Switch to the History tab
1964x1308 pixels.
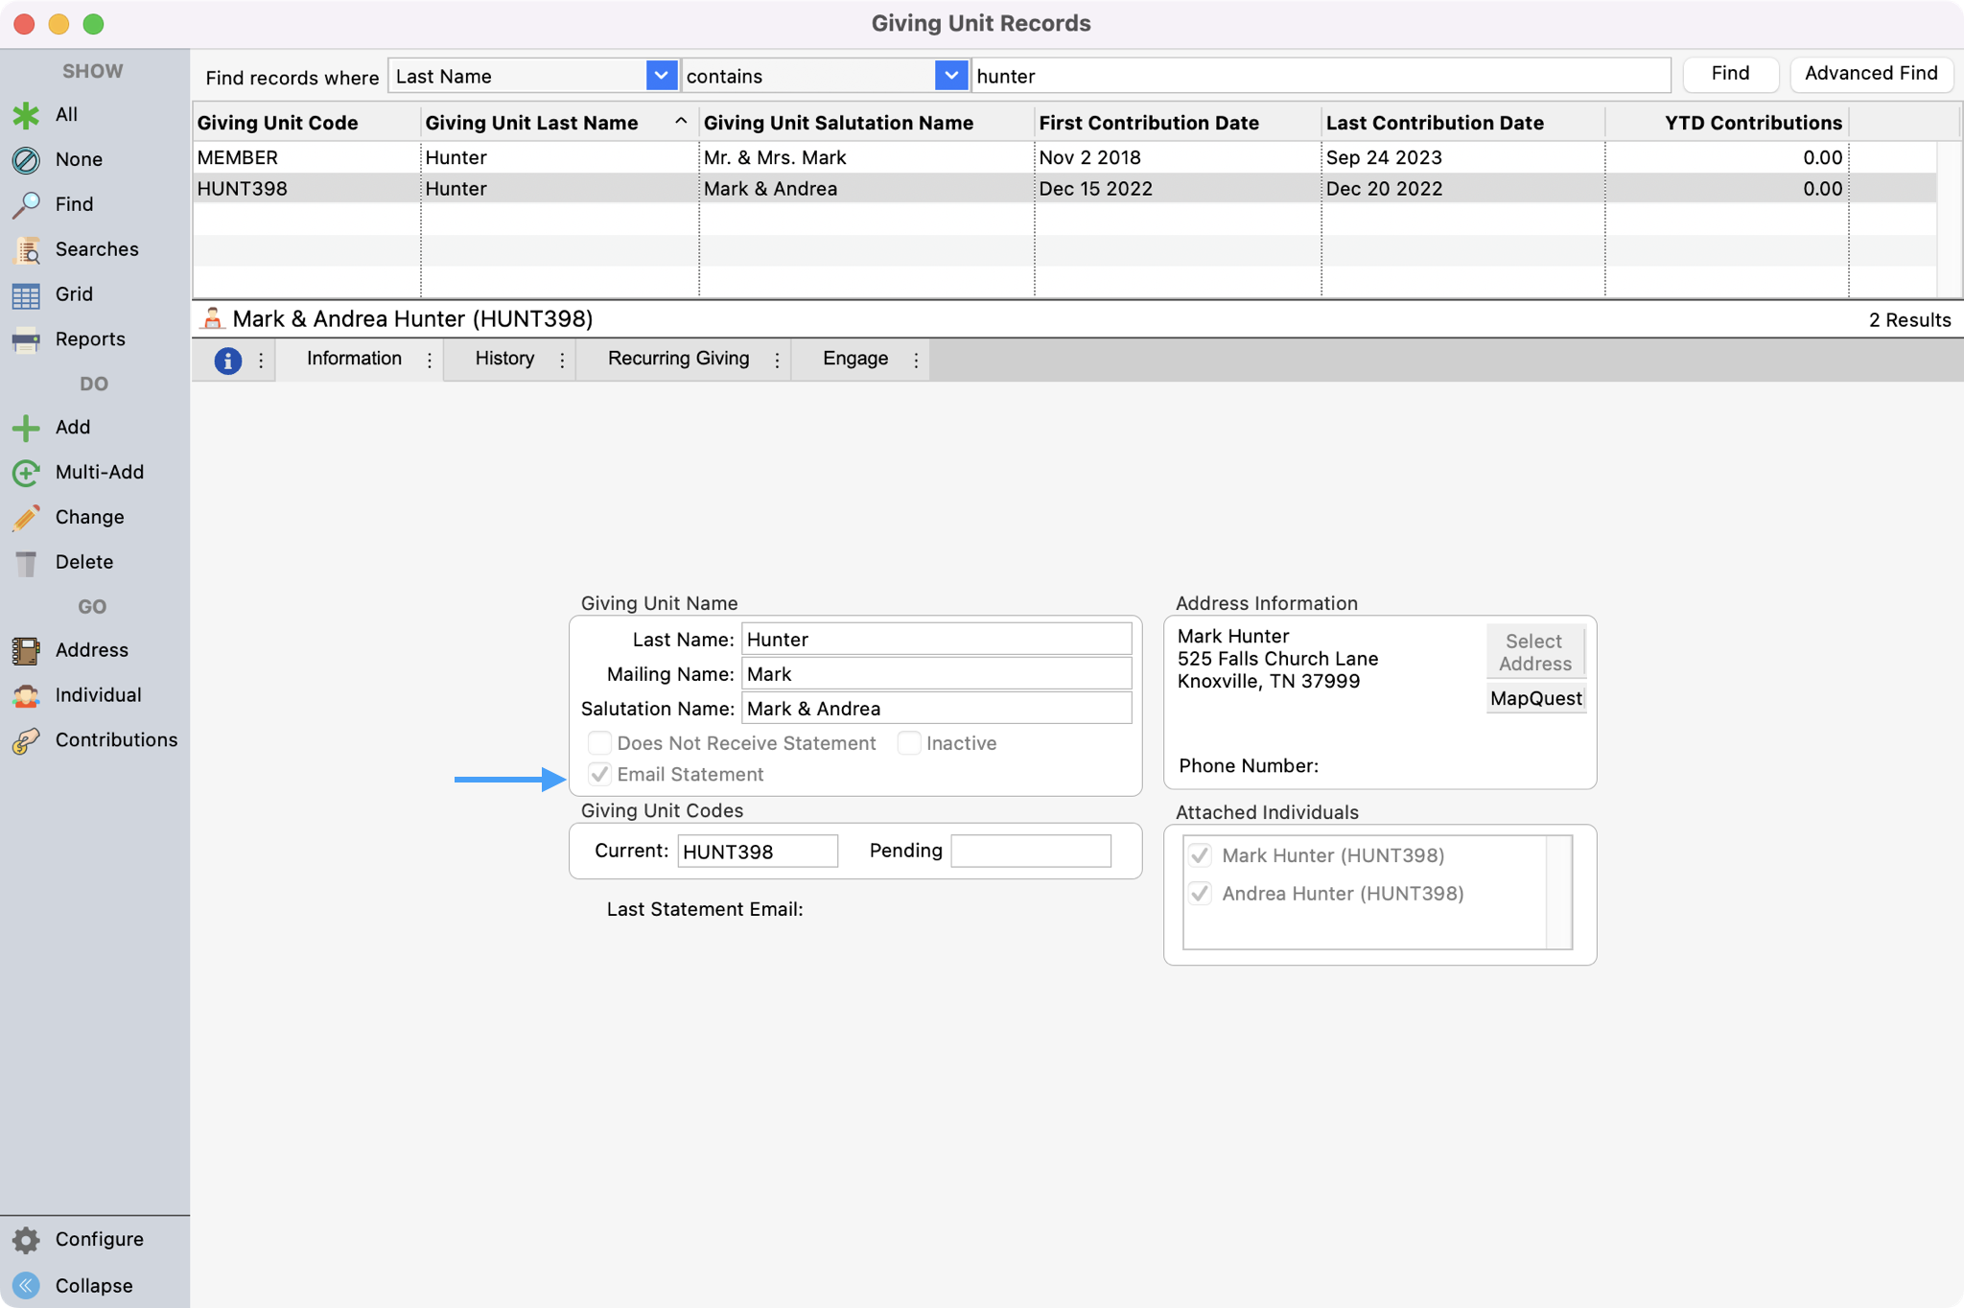pyautogui.click(x=504, y=359)
